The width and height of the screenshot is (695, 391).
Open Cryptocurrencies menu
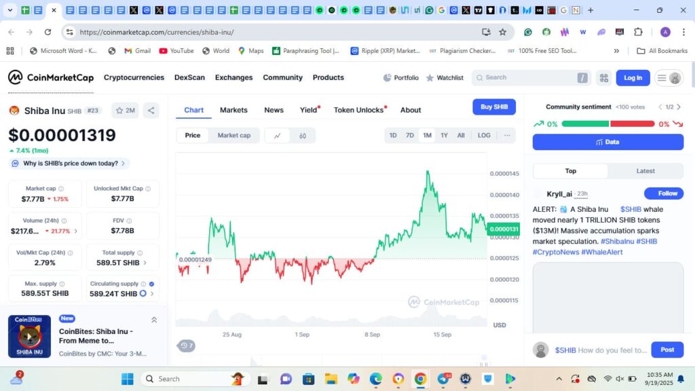pyautogui.click(x=134, y=77)
